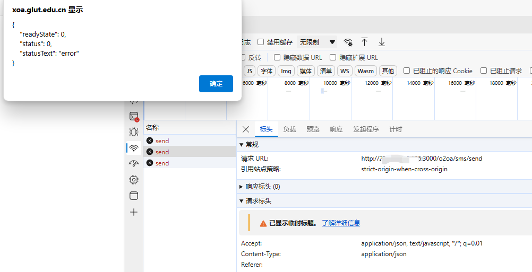Click the xoa.glut.edu.cn 显示 dialog title

(47, 10)
